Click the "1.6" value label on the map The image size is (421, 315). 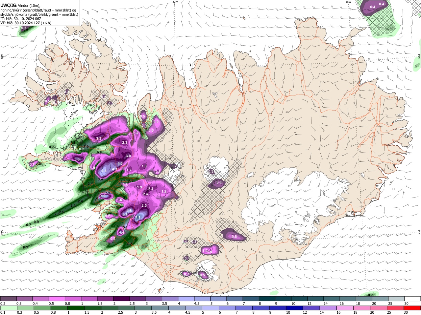(x=119, y=200)
